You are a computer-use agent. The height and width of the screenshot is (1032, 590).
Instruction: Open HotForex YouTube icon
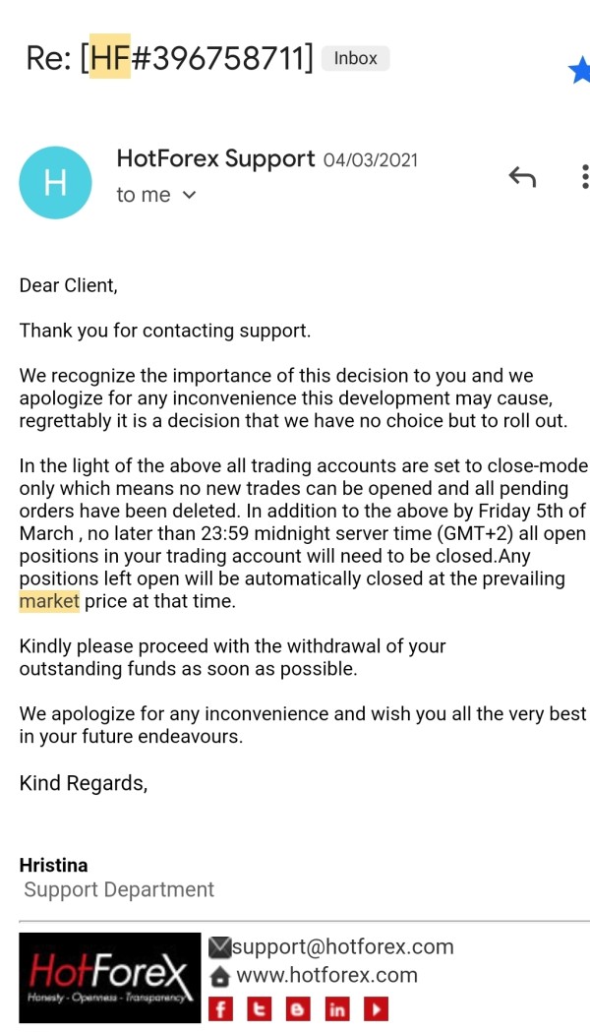376,1008
